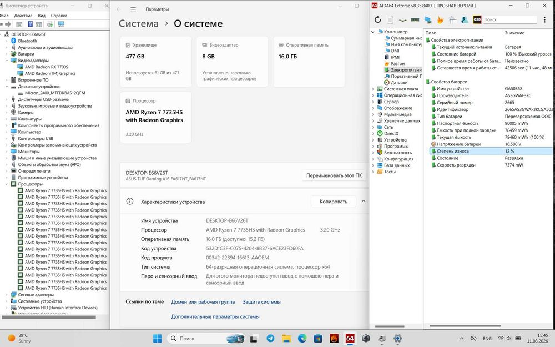The height and width of the screenshot is (347, 555).
Task: Select the Степень износа row
Action: tap(491, 151)
